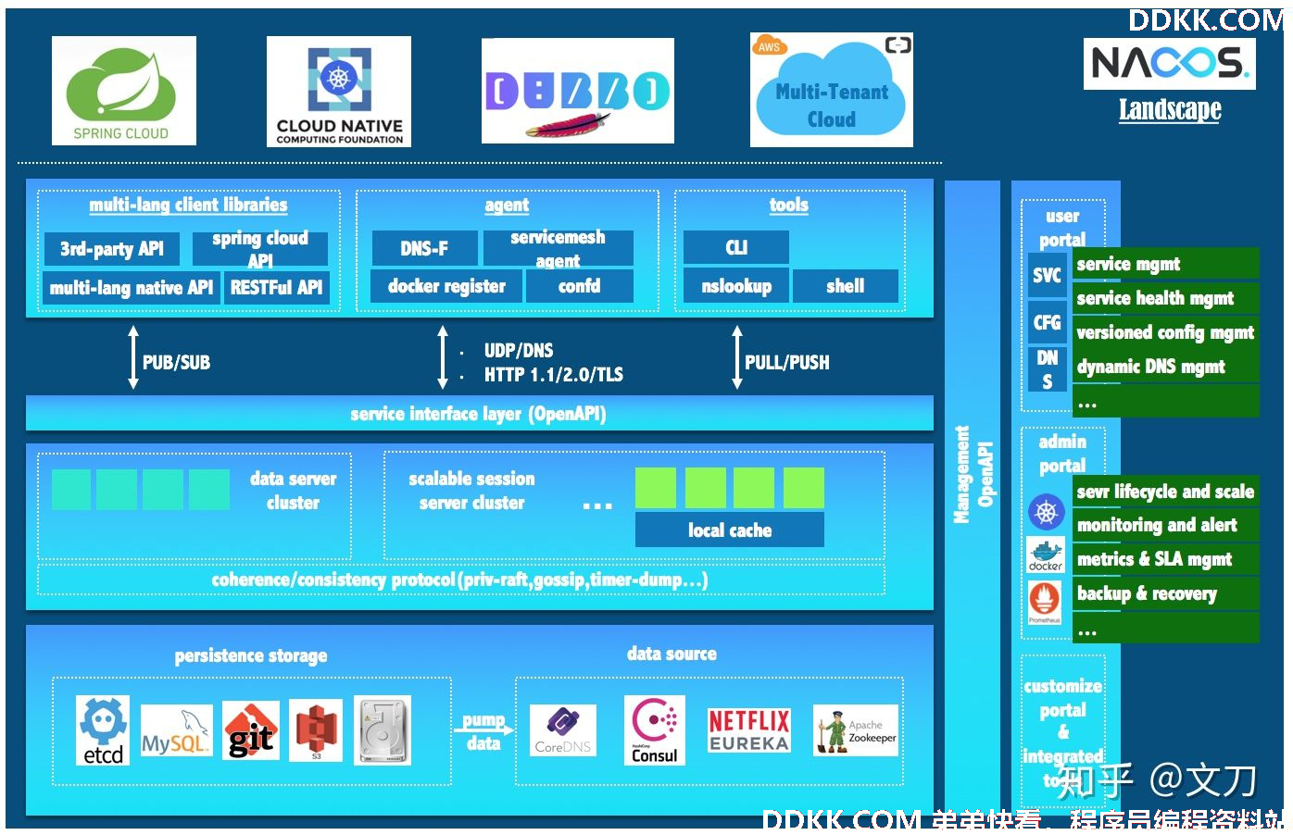Select the service health mgmt item
1293x835 pixels.
[1165, 298]
